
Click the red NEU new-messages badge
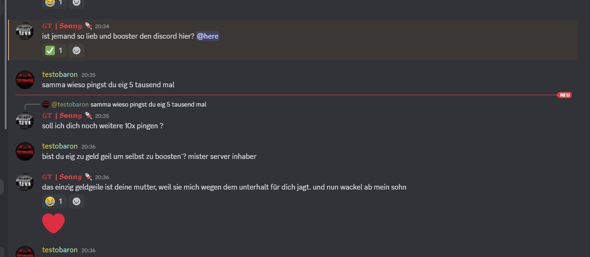tap(564, 95)
